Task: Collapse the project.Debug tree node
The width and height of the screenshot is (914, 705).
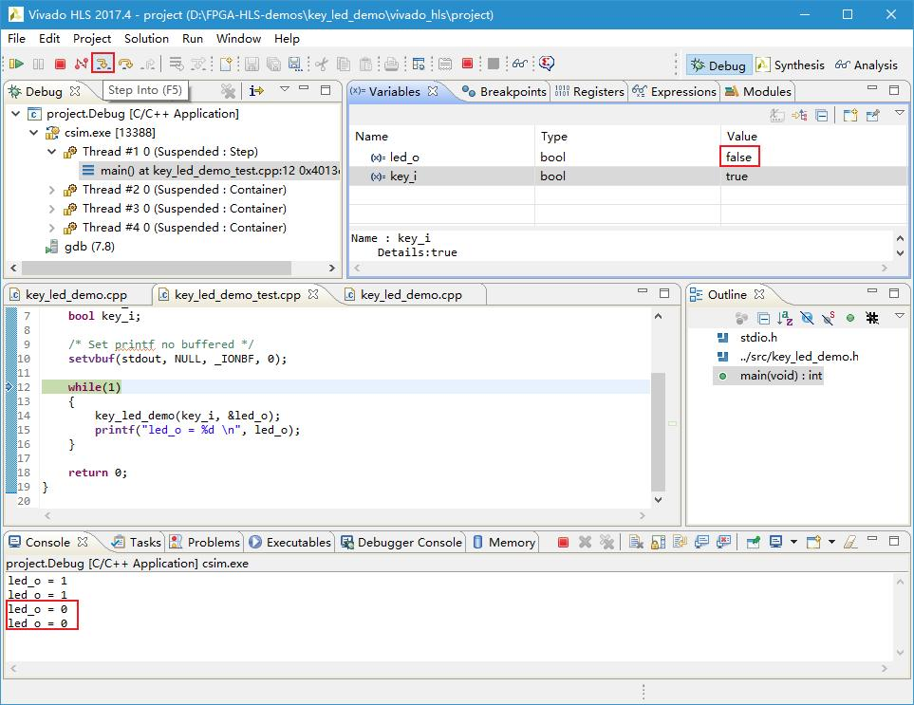Action: click(x=16, y=114)
